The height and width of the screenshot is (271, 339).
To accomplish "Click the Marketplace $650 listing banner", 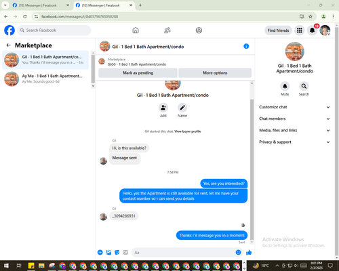I will (x=175, y=62).
